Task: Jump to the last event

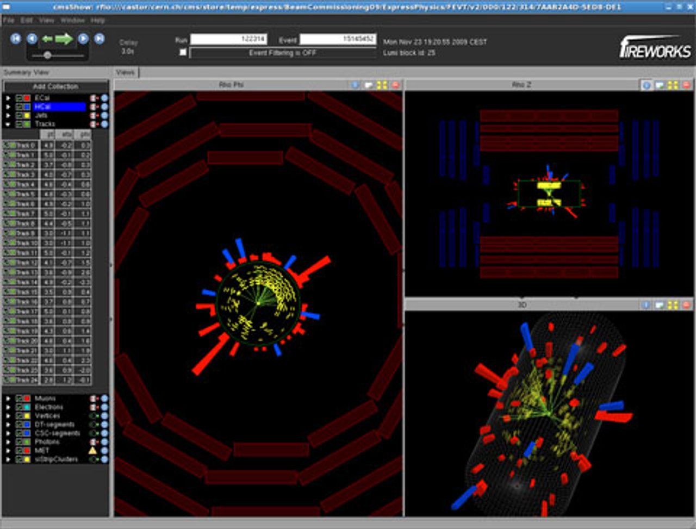Action: (x=100, y=38)
